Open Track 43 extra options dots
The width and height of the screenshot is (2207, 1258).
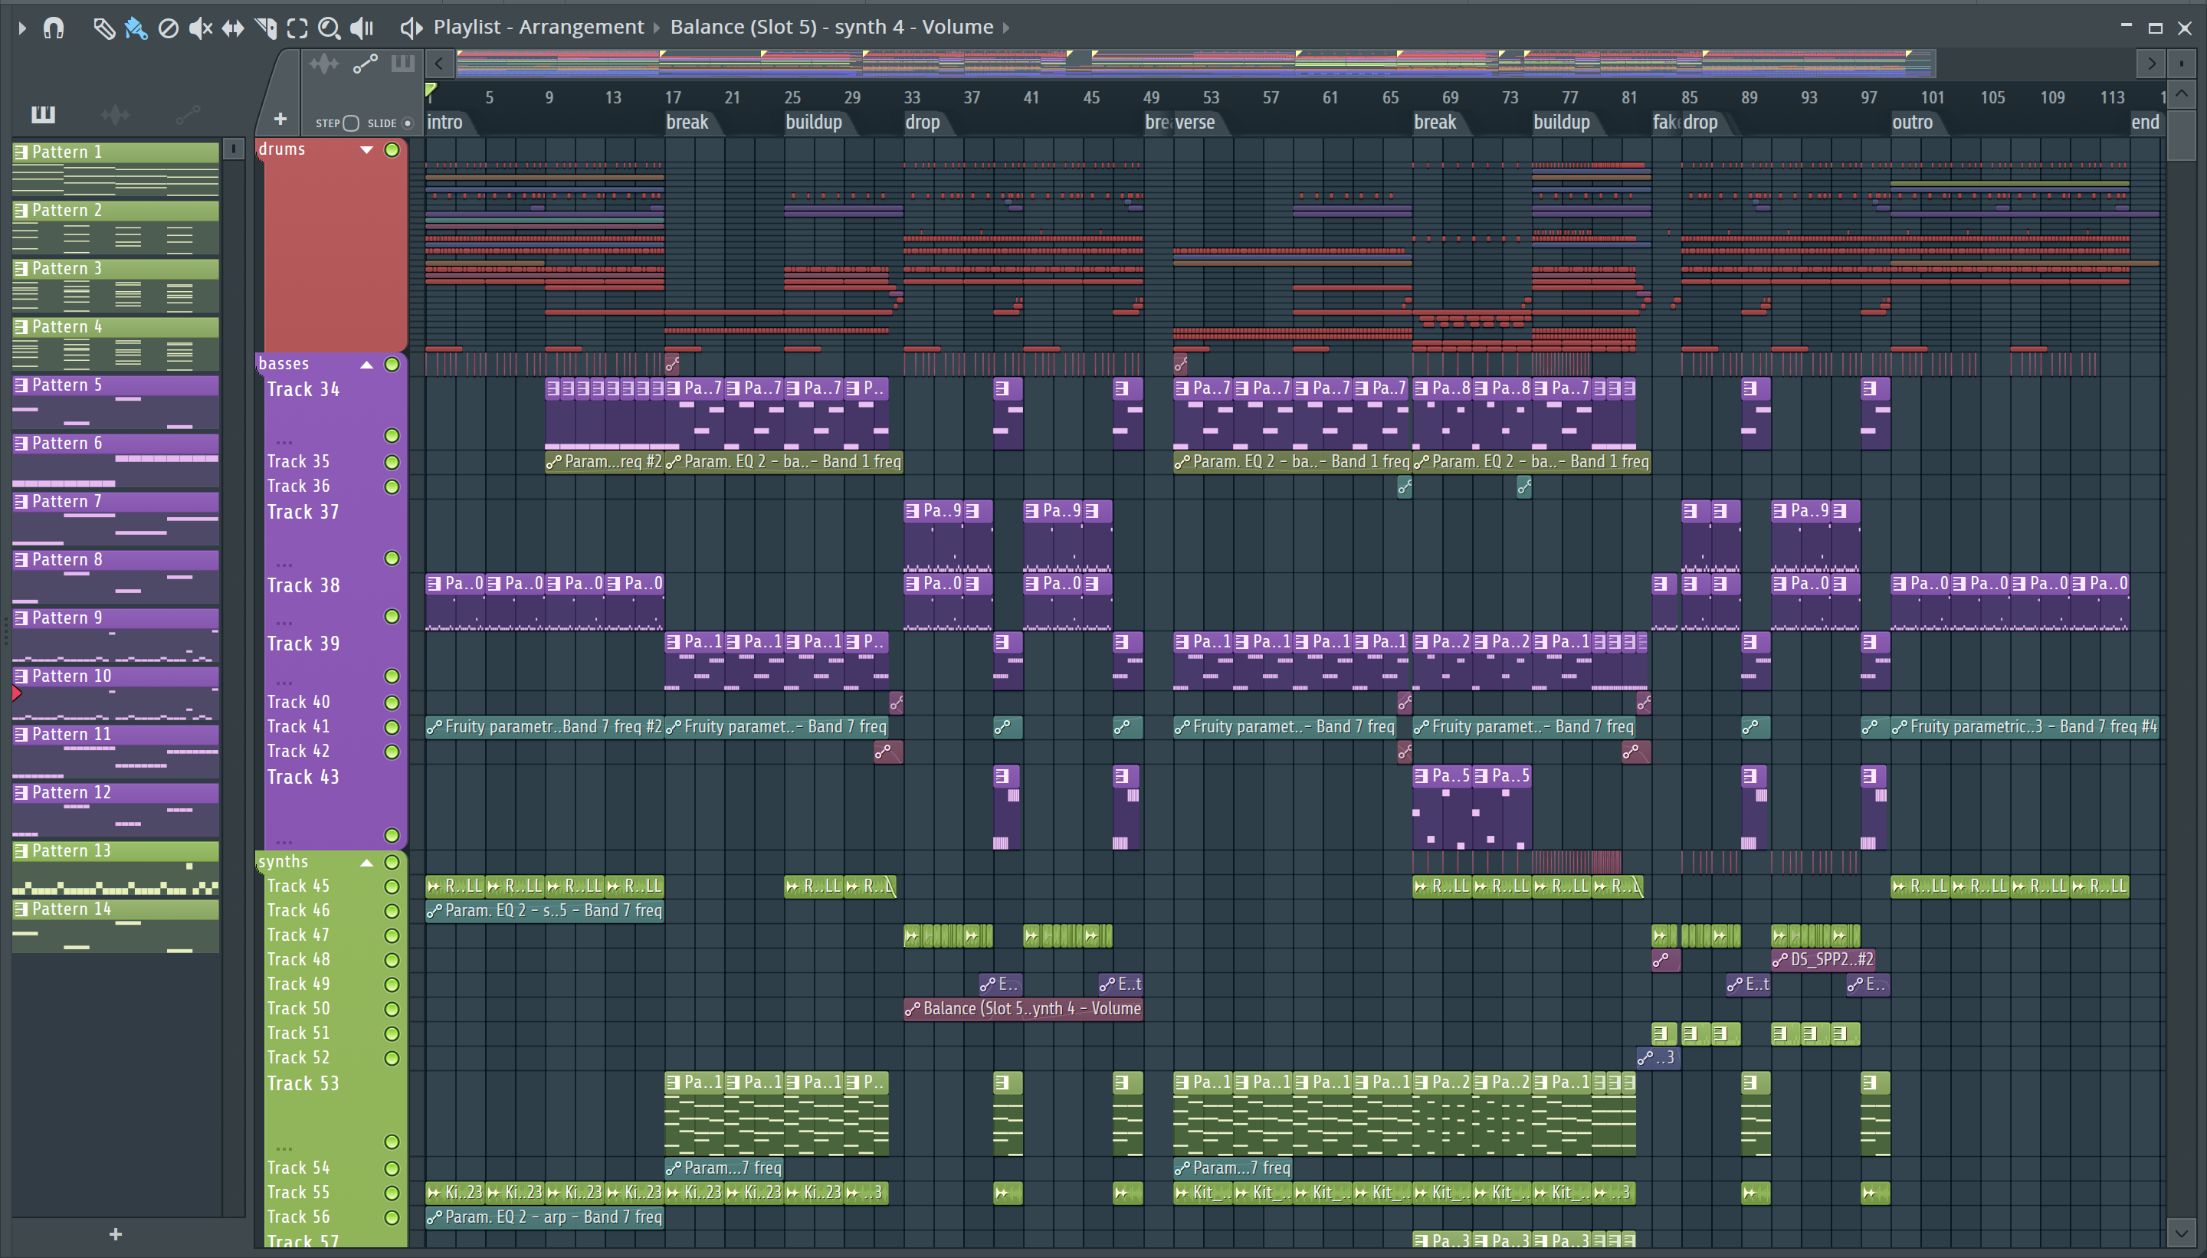pyautogui.click(x=284, y=840)
